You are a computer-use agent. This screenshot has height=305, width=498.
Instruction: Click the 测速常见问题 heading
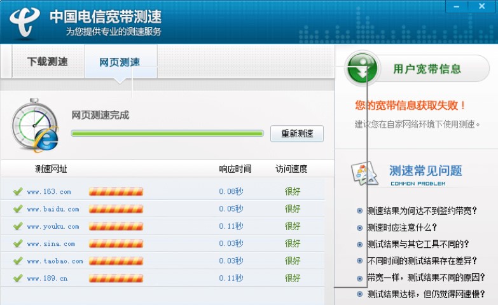point(425,171)
